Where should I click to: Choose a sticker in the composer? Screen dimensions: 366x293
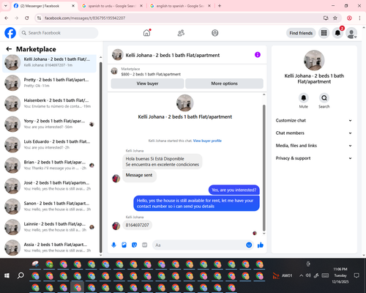[x=134, y=245]
